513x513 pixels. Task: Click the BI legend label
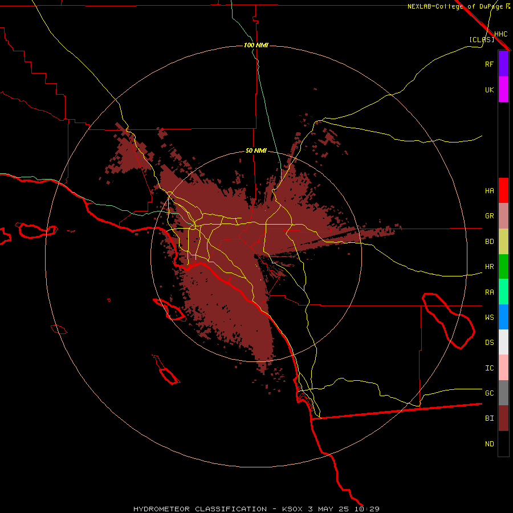tap(489, 418)
